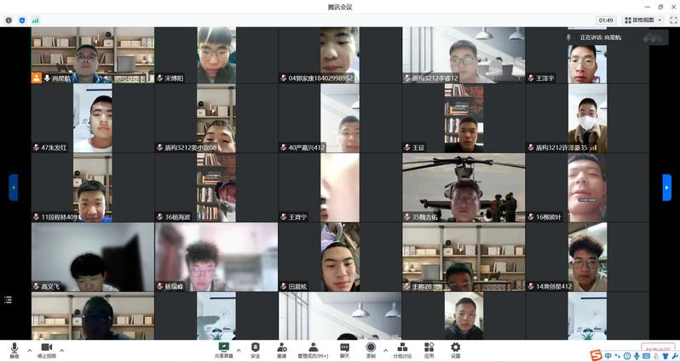Screen dimensions: 680x362
Task: Open the Chat (聊天) panel
Action: coord(344,349)
